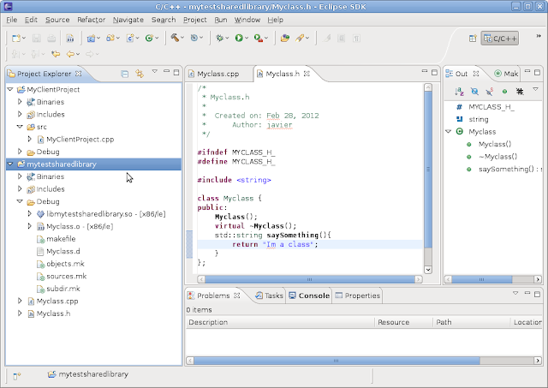Expand the libmytestsharedlibrary.so node
The height and width of the screenshot is (388, 548).
(x=30, y=213)
